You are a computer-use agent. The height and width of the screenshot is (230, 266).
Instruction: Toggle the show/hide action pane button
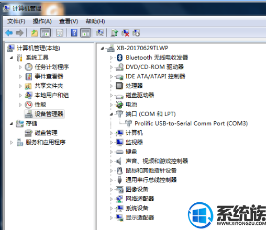coord(85,33)
